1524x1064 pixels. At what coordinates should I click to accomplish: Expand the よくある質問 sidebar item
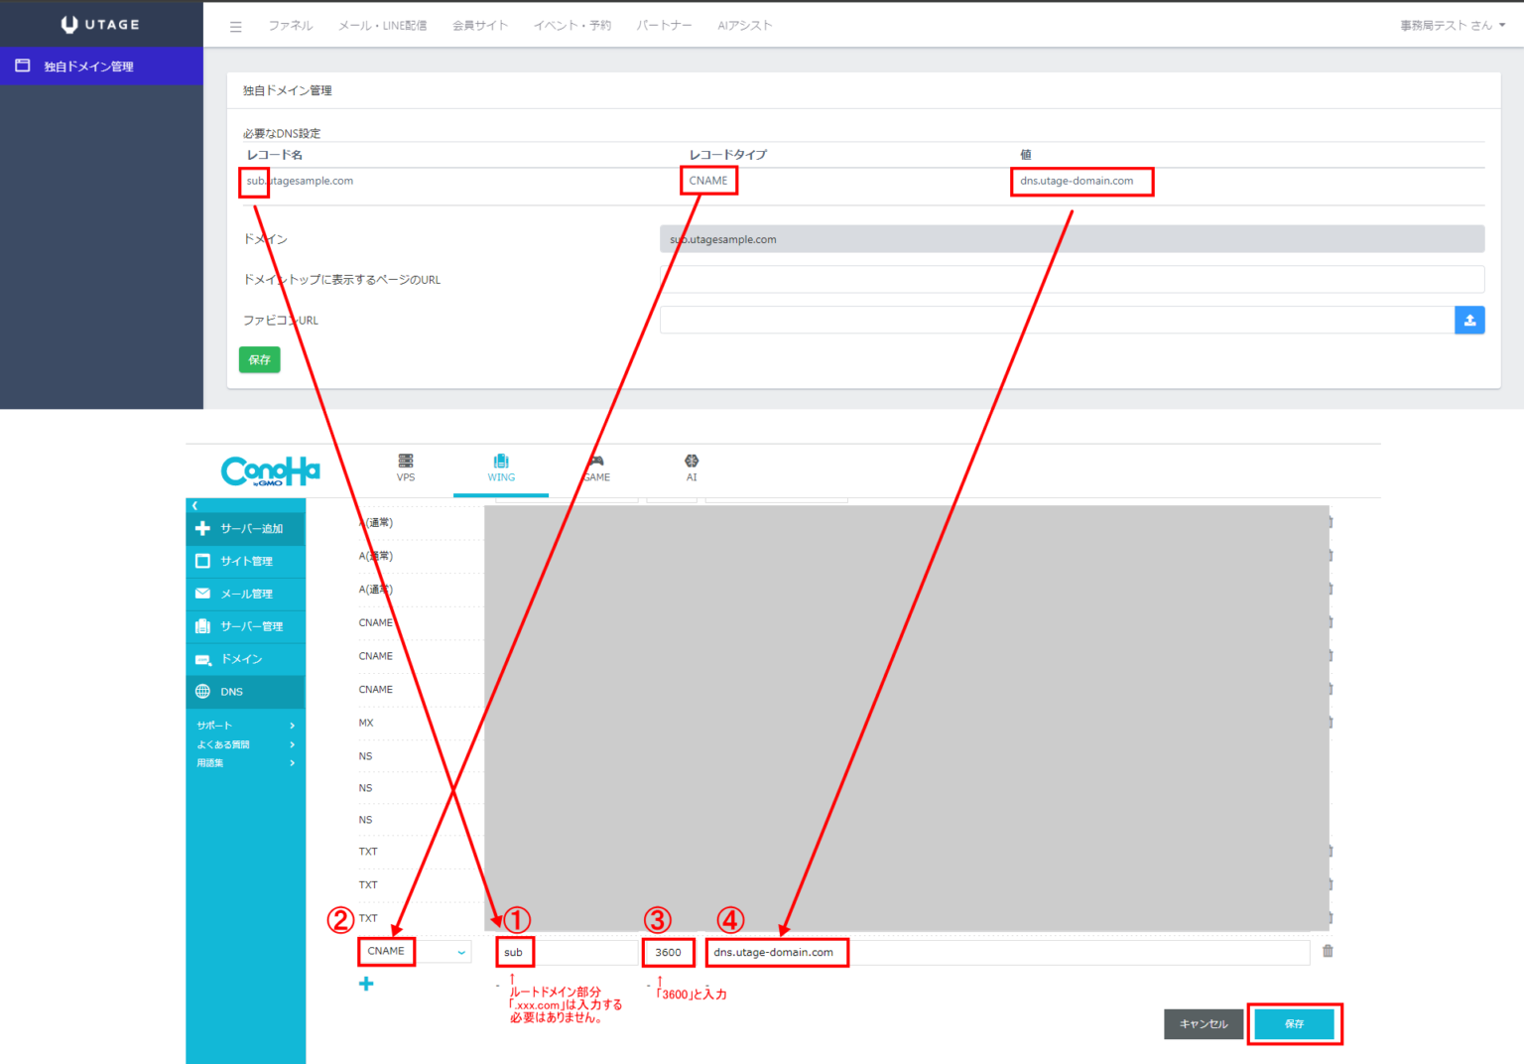coord(245,744)
